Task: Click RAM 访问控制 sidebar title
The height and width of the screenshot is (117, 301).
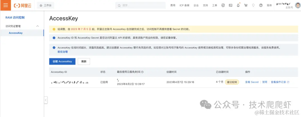Action: coord(15,18)
